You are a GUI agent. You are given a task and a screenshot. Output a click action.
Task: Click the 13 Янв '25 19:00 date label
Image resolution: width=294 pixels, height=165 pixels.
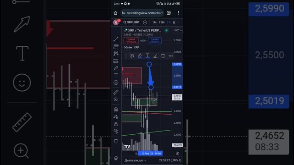point(150,154)
